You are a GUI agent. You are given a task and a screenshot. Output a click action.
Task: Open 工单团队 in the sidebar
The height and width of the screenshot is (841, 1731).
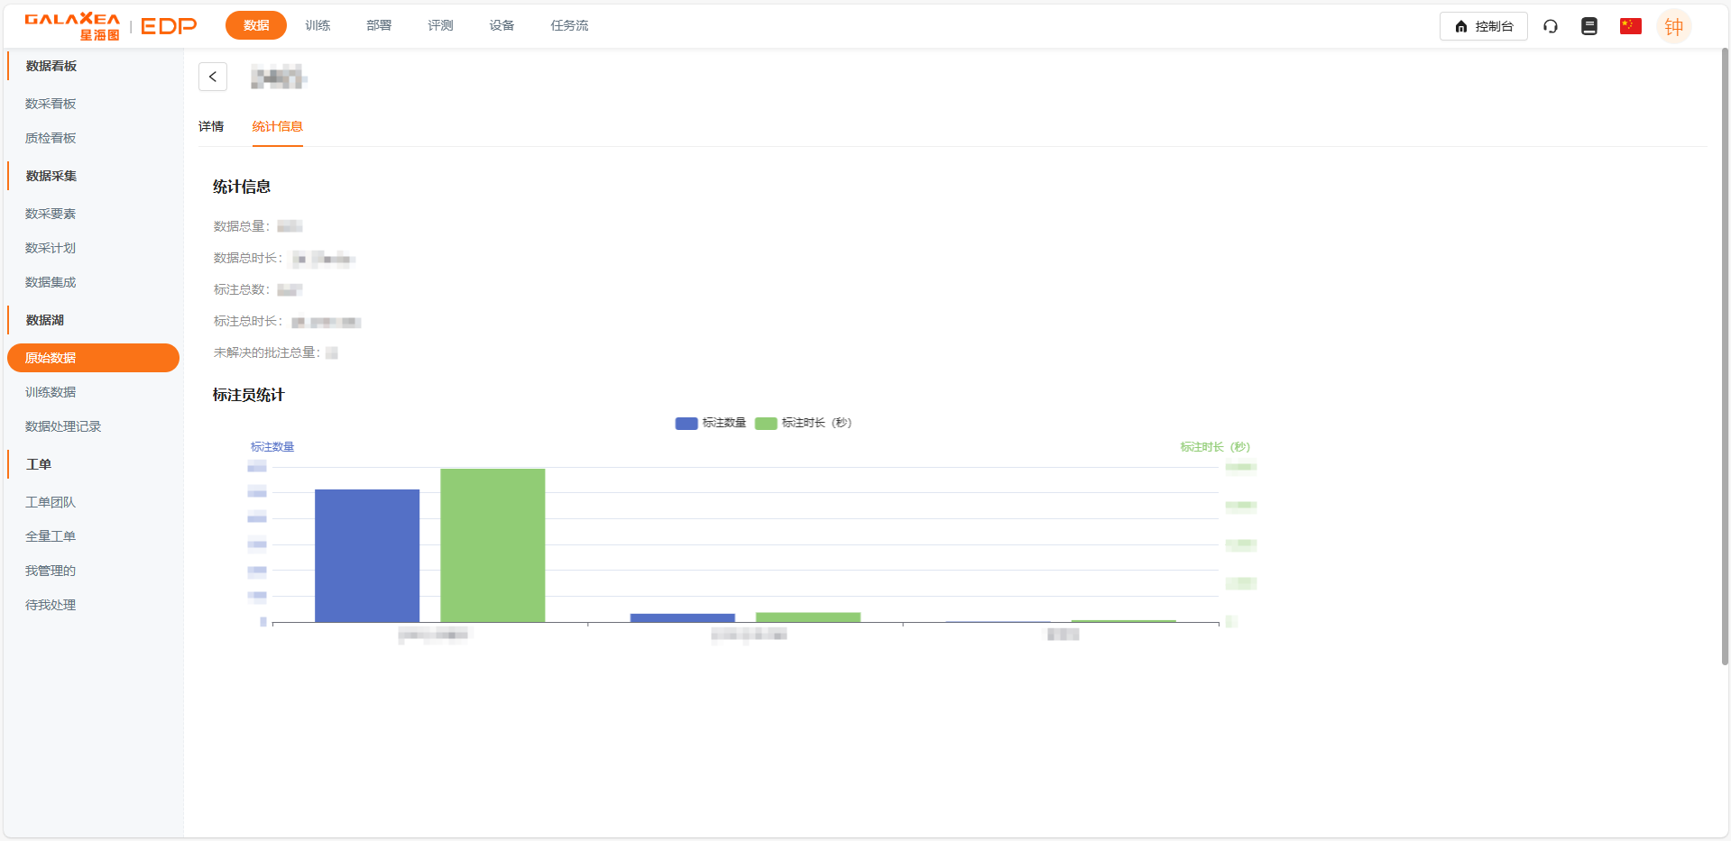51,502
